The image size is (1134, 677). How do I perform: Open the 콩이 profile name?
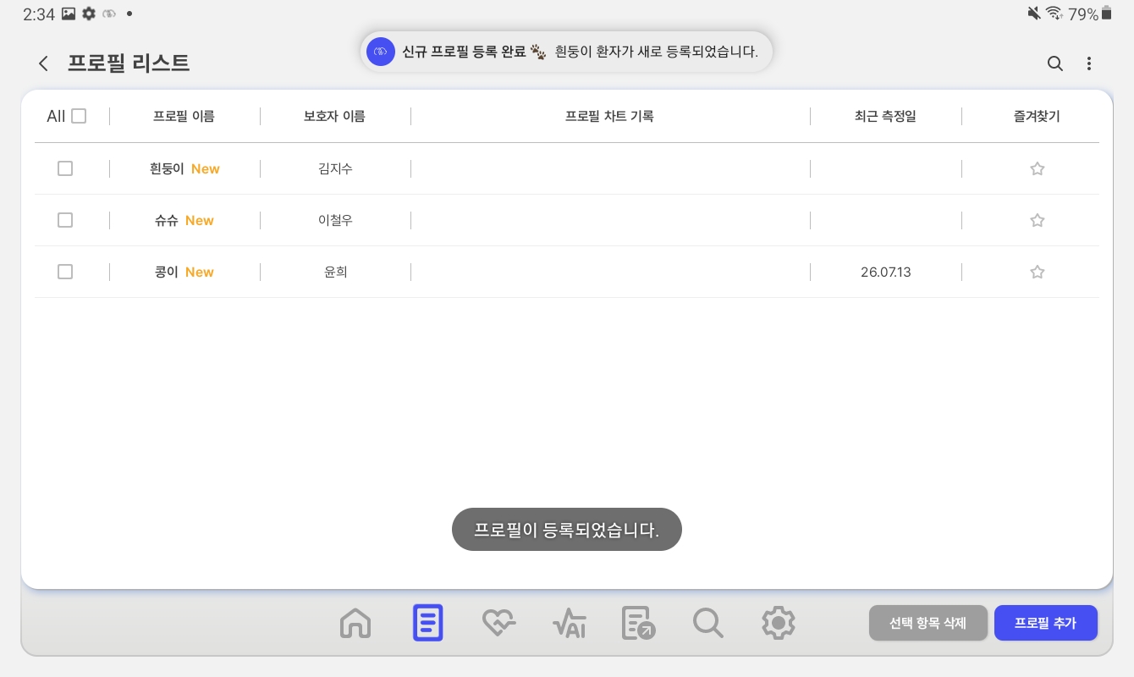click(167, 272)
